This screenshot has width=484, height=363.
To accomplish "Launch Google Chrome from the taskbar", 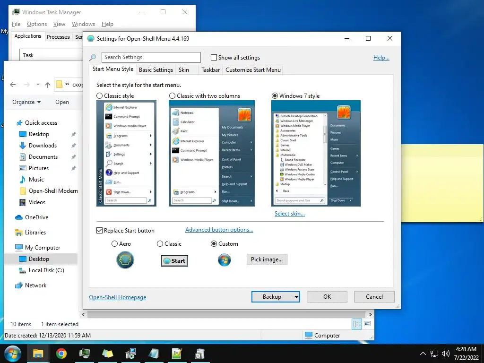I will click(61, 354).
